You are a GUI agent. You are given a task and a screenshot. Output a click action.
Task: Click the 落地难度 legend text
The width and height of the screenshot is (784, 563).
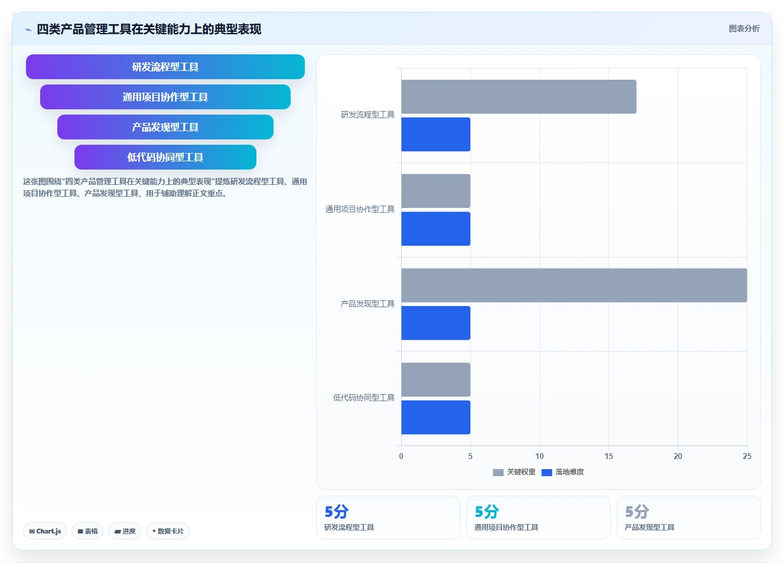click(570, 472)
